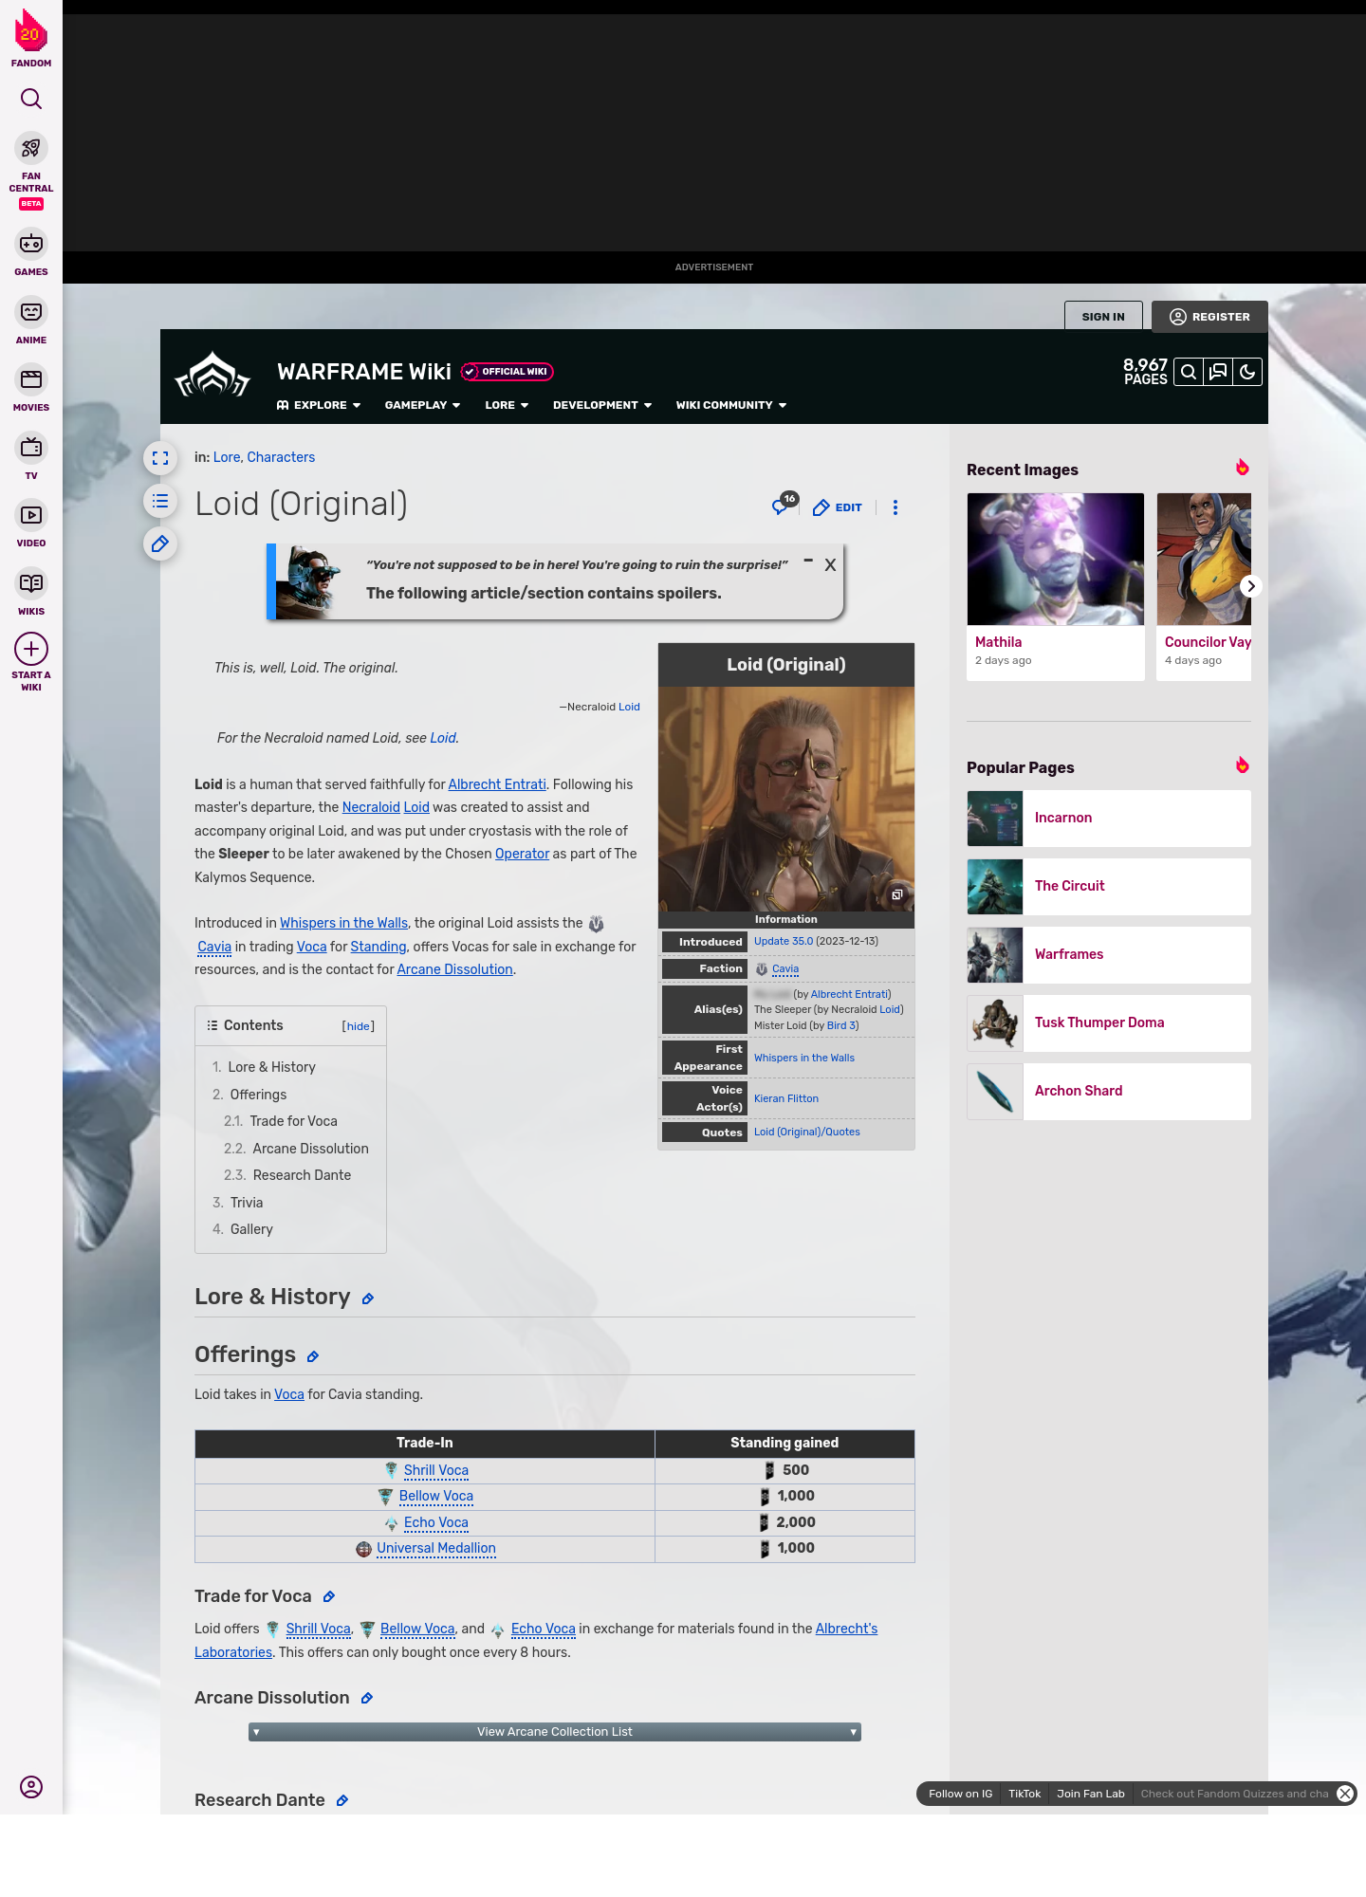Open the Universal Medallion table link

[x=436, y=1548]
